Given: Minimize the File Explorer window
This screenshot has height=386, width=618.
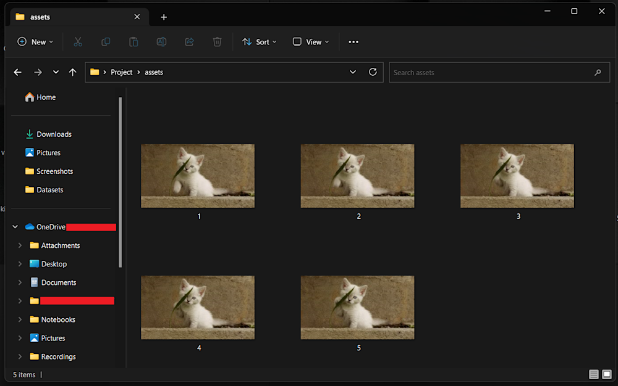Looking at the screenshot, I should [548, 11].
